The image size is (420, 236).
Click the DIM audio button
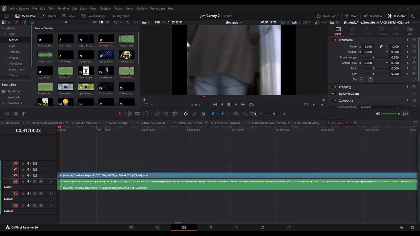(406, 114)
